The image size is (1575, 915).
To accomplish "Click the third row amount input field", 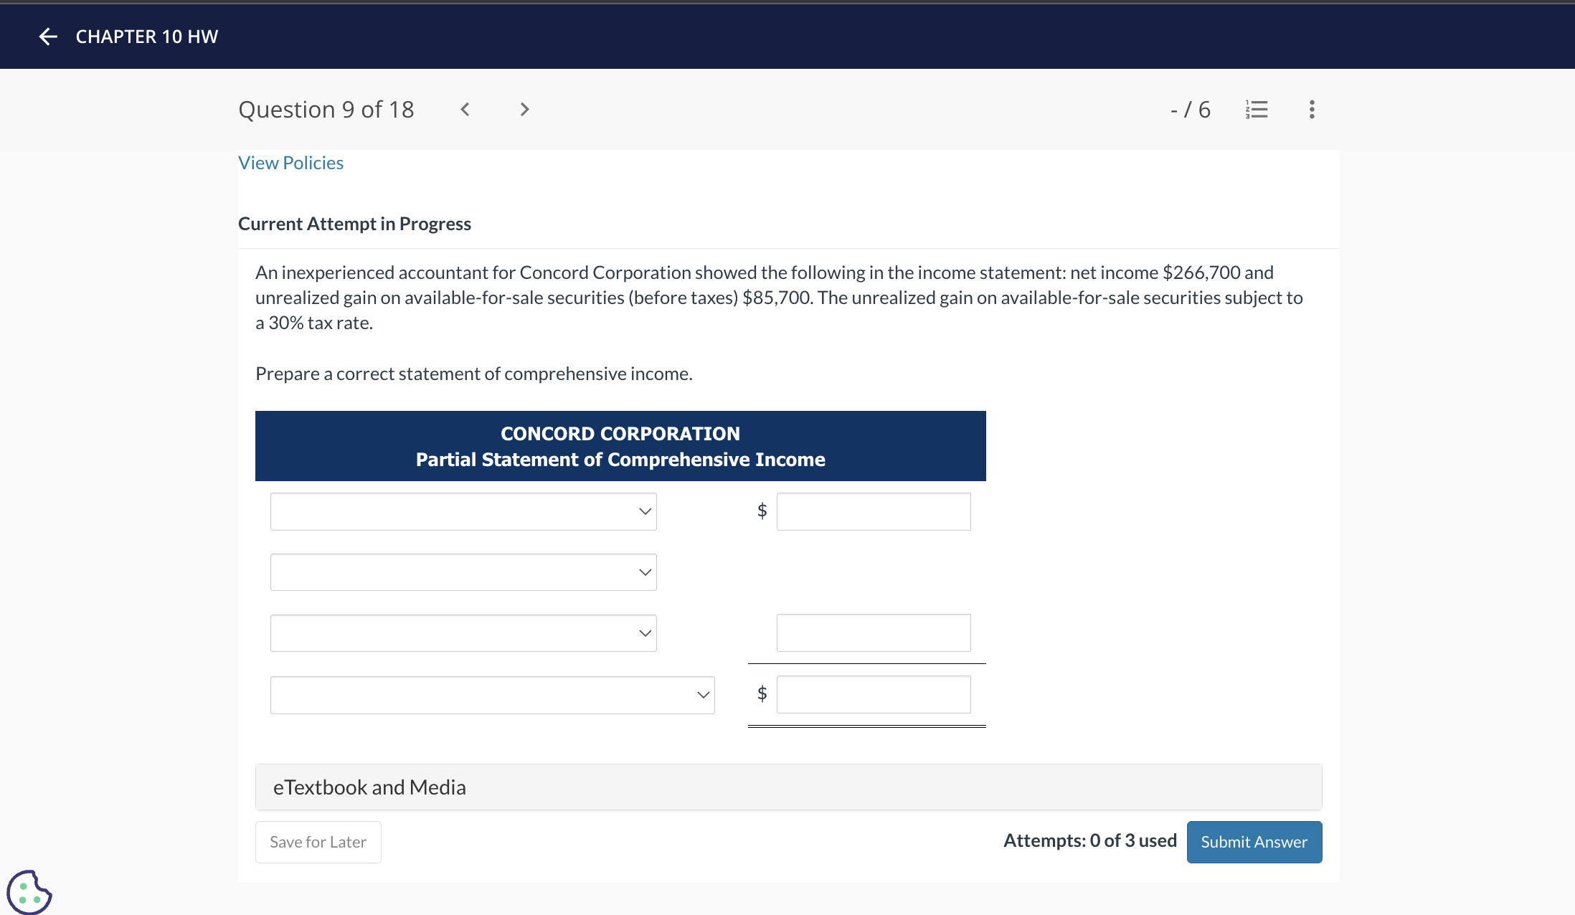I will point(873,633).
